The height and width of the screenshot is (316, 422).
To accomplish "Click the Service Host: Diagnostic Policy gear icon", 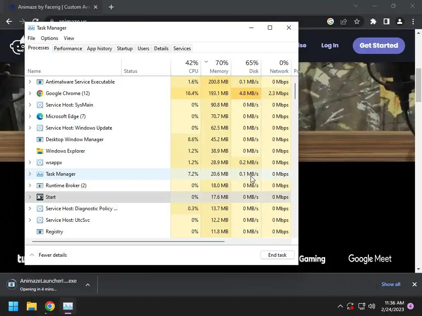I will pyautogui.click(x=40, y=209).
